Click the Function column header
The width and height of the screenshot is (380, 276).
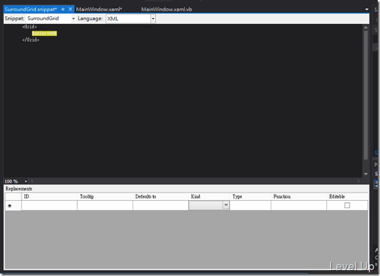[x=299, y=197]
